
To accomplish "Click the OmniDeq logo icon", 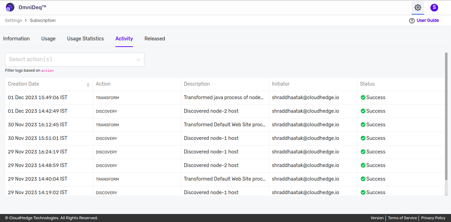I will (x=10, y=7).
